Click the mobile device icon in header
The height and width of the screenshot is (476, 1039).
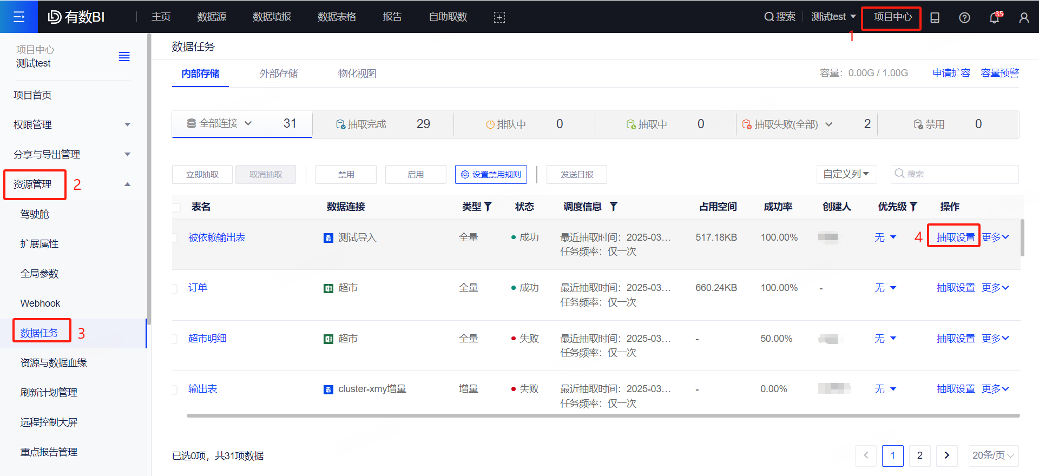pos(935,17)
